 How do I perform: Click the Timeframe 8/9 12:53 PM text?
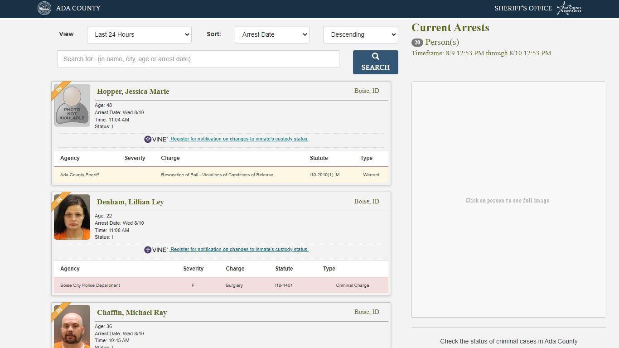[x=481, y=53]
